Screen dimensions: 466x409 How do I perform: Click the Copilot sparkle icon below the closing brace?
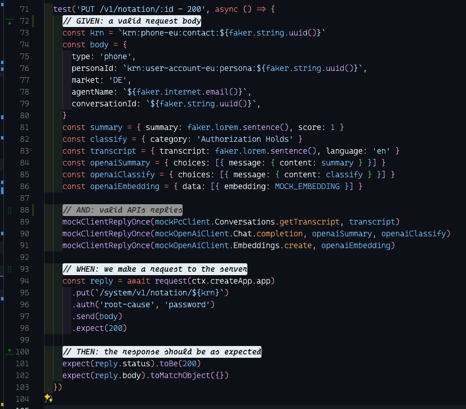click(48, 398)
